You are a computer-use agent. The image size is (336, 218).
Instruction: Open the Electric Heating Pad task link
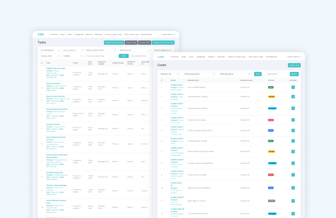[x=55, y=96]
